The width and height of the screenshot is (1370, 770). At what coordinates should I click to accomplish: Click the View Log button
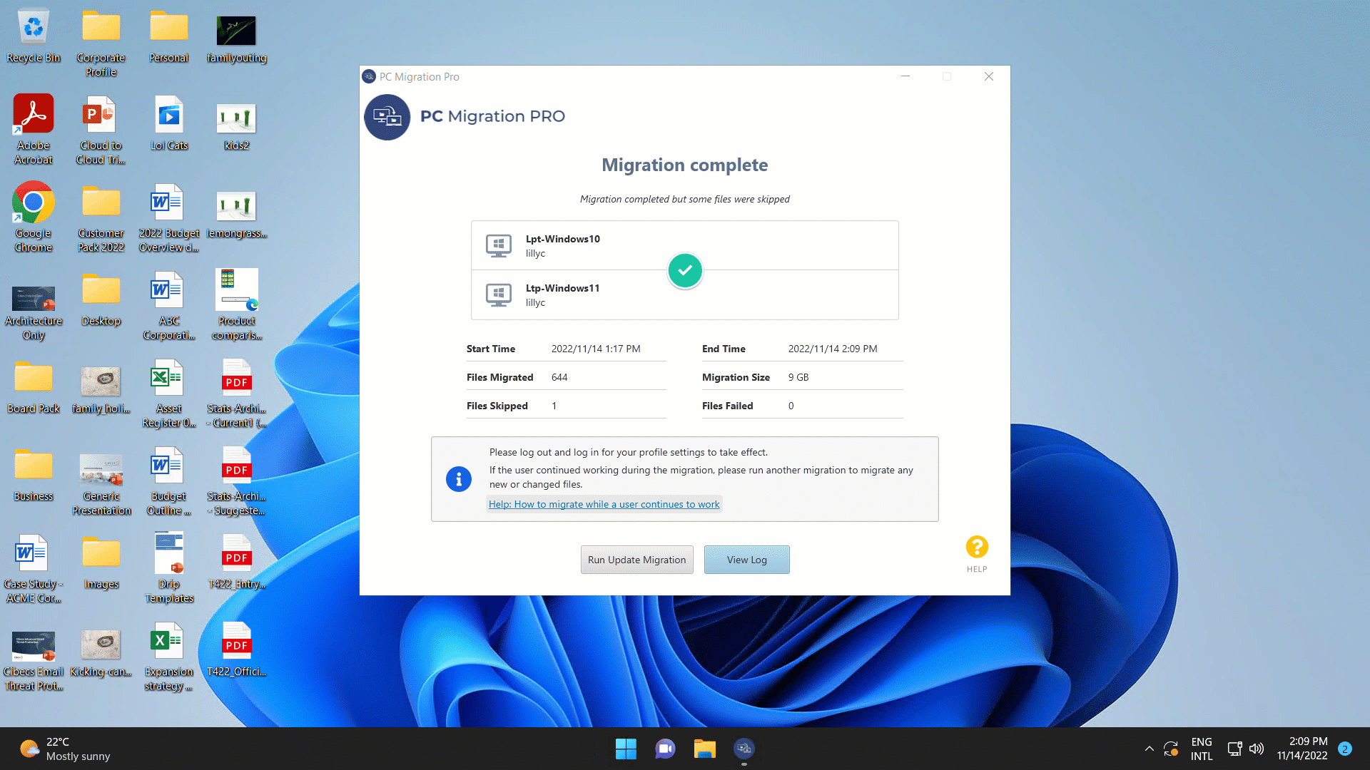(x=747, y=560)
